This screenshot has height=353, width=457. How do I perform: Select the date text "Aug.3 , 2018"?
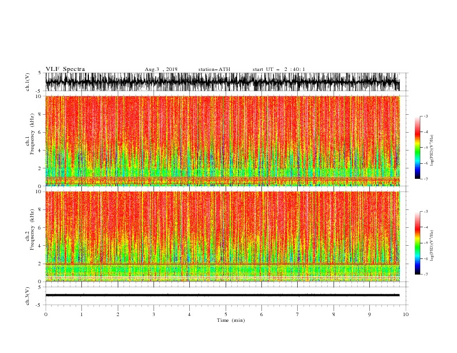point(161,69)
